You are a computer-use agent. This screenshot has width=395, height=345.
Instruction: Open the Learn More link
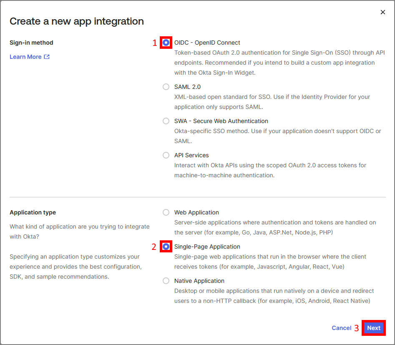[x=25, y=57]
